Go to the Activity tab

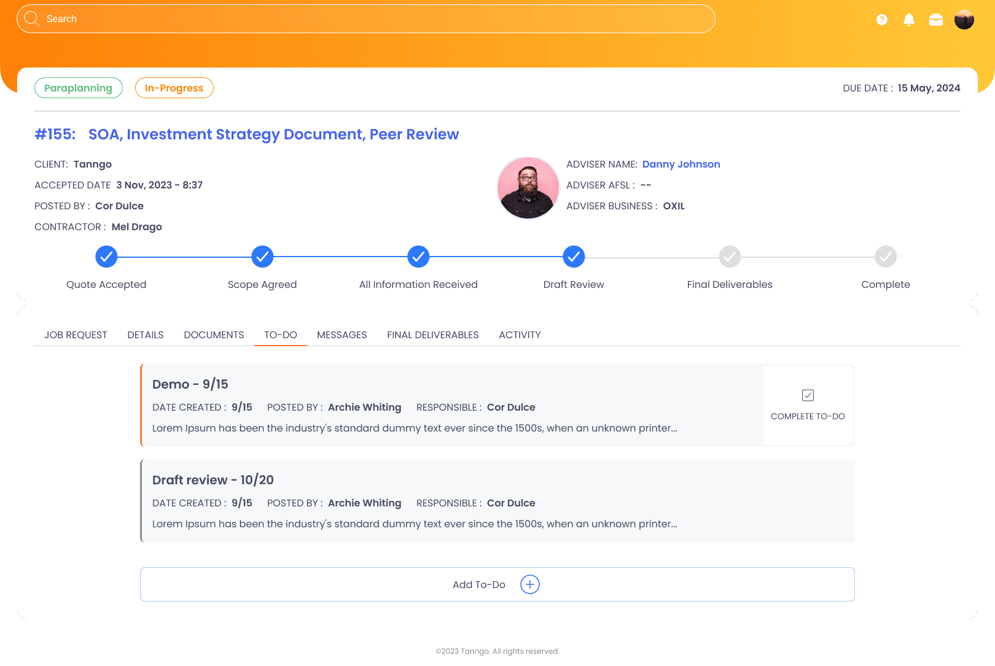click(x=520, y=335)
